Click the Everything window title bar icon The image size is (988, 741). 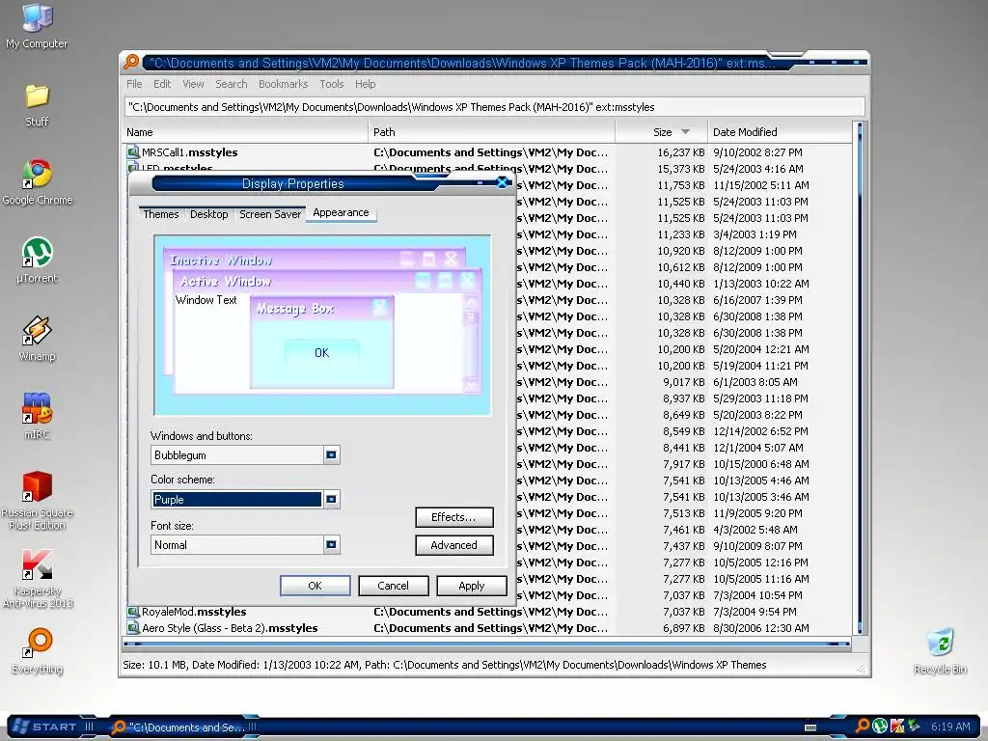pyautogui.click(x=131, y=63)
